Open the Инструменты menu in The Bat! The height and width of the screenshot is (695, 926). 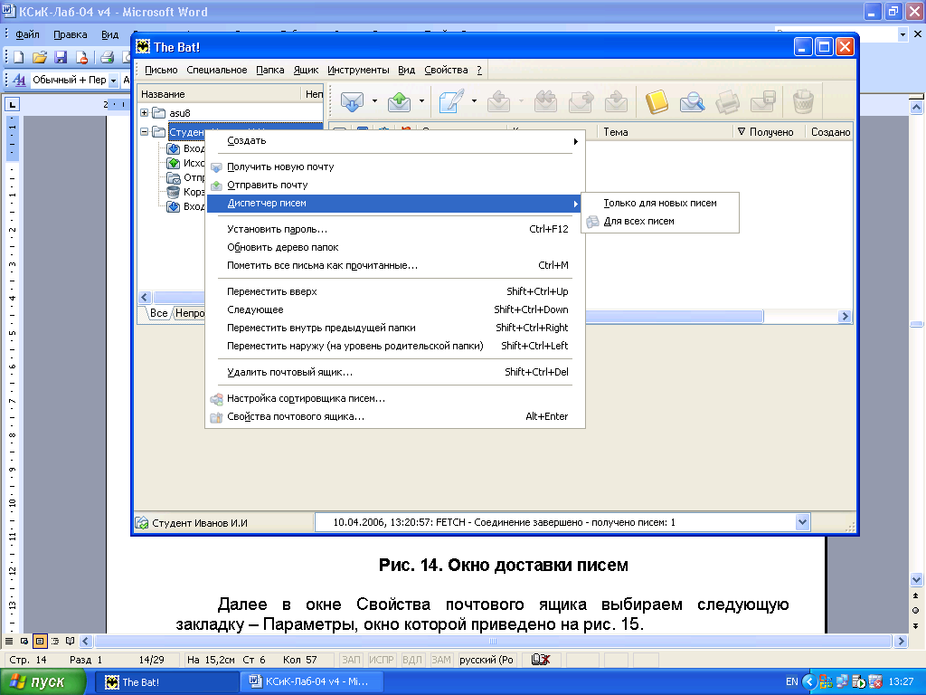pos(358,70)
